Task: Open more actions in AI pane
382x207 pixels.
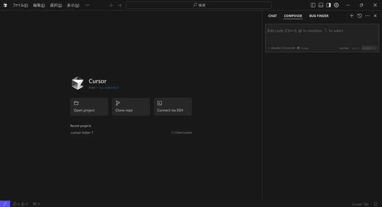Action: 367,16
